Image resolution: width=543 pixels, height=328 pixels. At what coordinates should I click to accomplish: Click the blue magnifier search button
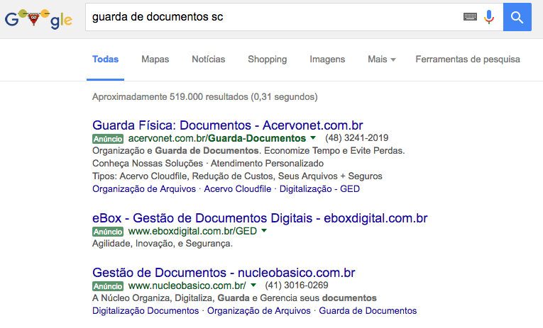click(517, 17)
